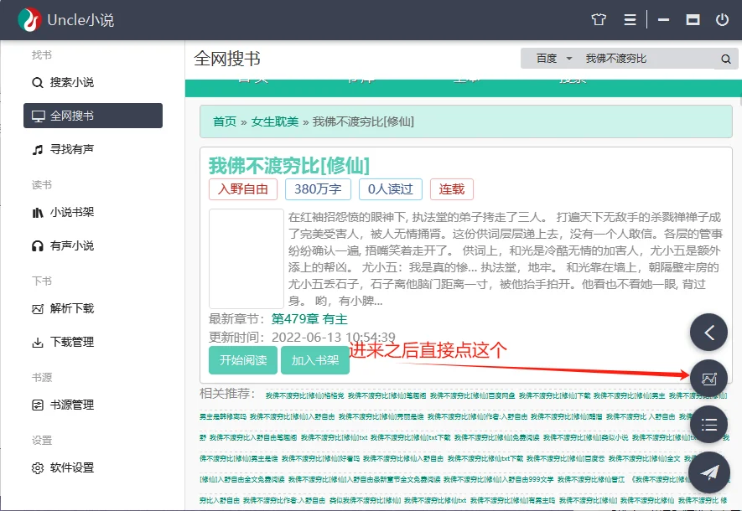The height and width of the screenshot is (511, 742).
Task: Open the 百度 search engine dropdown
Action: [551, 59]
